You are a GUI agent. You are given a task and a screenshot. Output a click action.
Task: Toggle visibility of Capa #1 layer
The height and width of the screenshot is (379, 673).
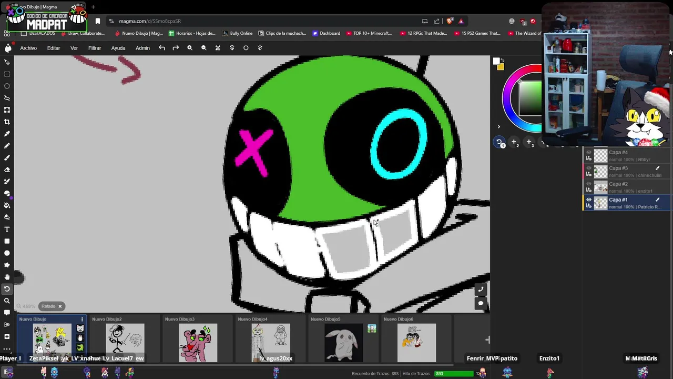[589, 200]
